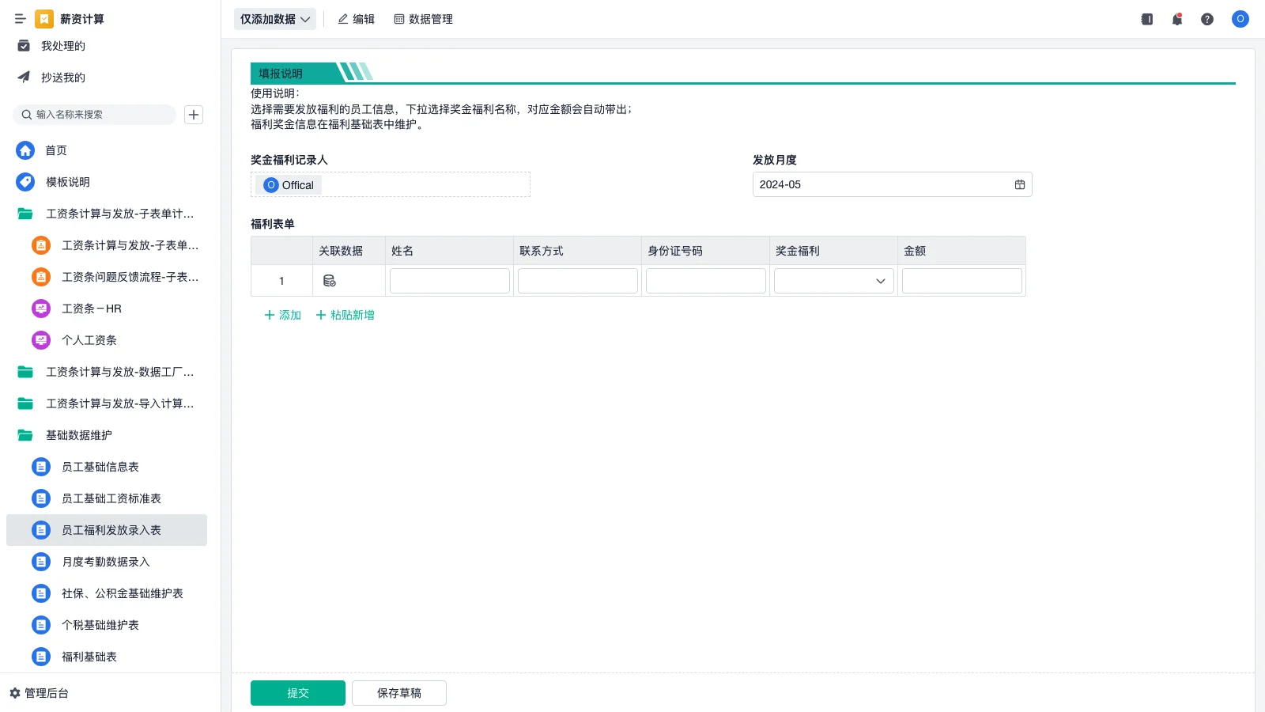The image size is (1265, 712).
Task: Open the 个人工资条 dashboard icon
Action: [x=41, y=340]
